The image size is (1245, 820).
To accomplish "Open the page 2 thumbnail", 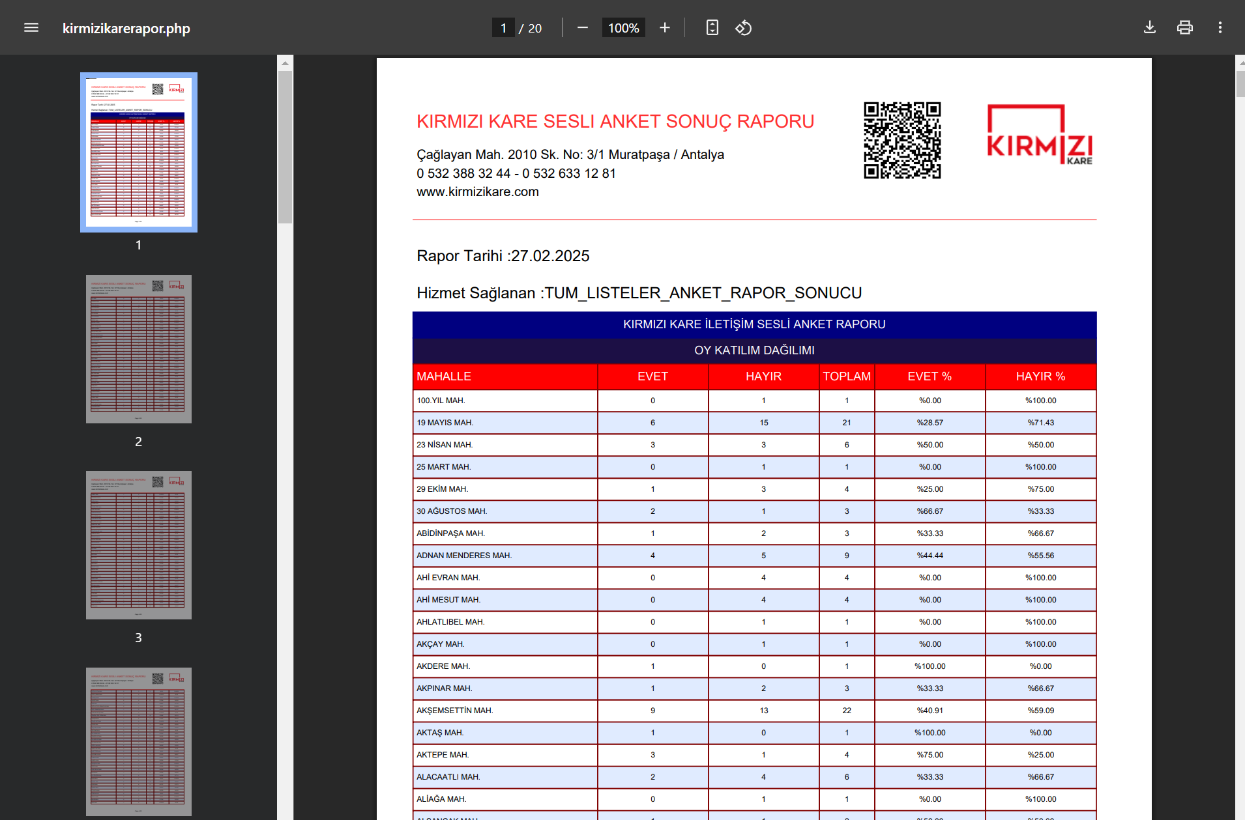I will 139,349.
